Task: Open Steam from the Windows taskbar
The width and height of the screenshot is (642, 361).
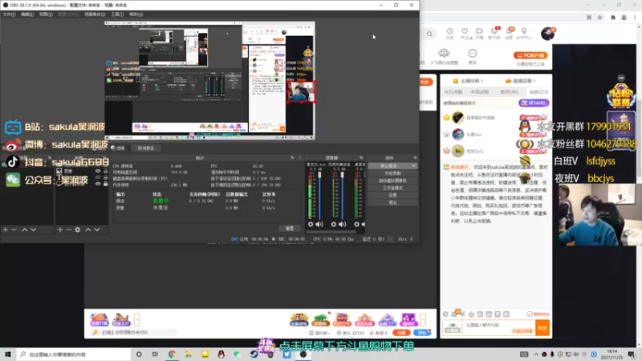Action: (254, 354)
